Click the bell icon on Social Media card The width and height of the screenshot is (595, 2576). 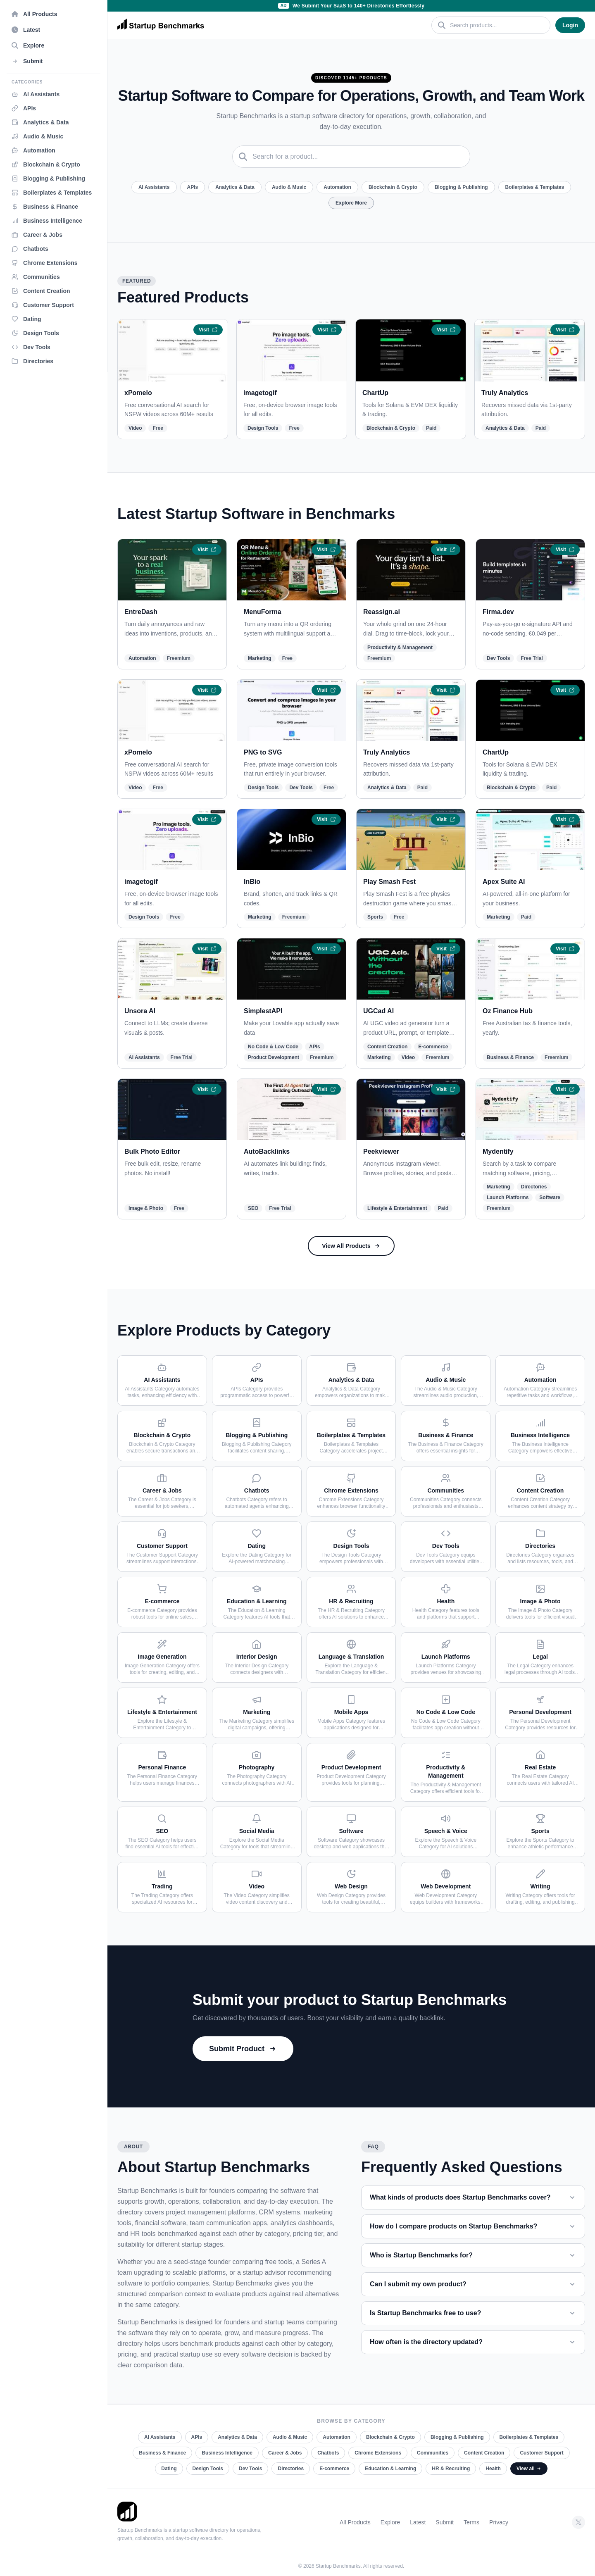click(x=256, y=1818)
